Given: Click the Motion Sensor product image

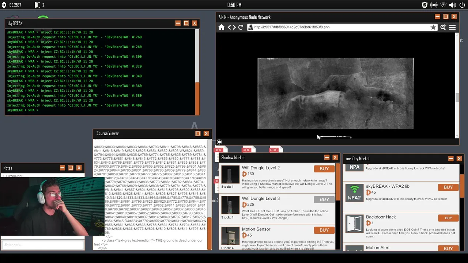Looking at the screenshot, I should 230,236.
